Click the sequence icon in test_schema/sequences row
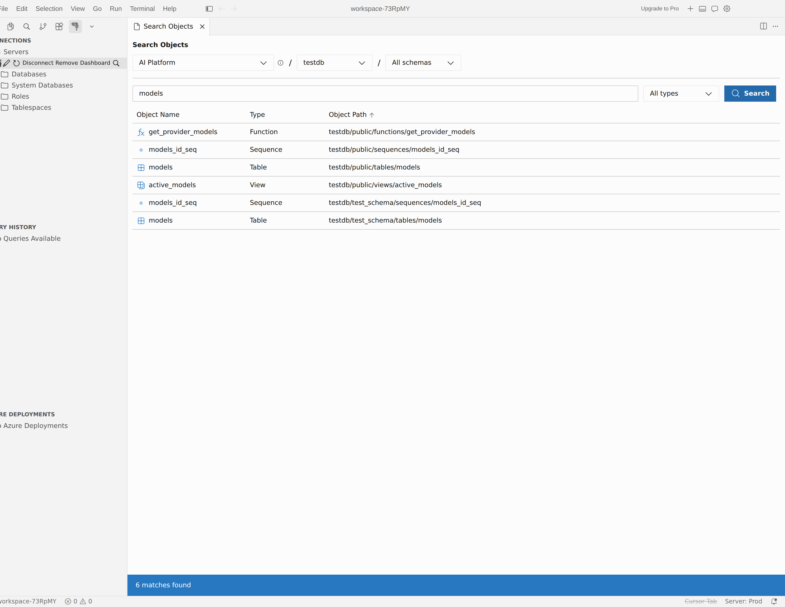The height and width of the screenshot is (607, 785). pyautogui.click(x=141, y=203)
